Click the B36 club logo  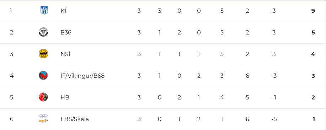[43, 32]
